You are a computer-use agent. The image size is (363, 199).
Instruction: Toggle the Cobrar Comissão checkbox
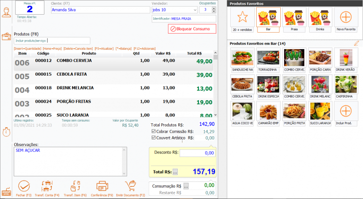[153, 131]
